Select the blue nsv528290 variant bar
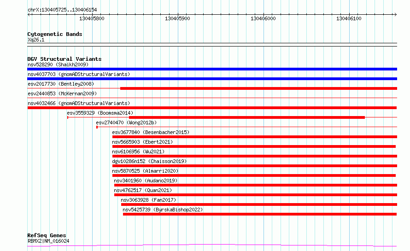The width and height of the screenshot is (410, 251). (x=212, y=69)
